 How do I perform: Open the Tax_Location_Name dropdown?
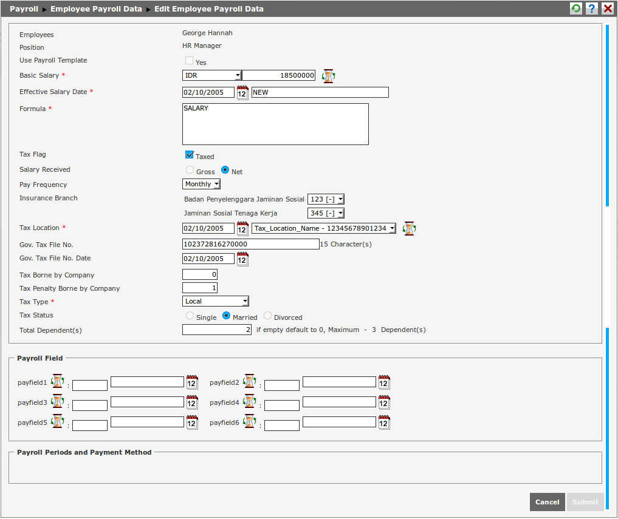click(323, 228)
